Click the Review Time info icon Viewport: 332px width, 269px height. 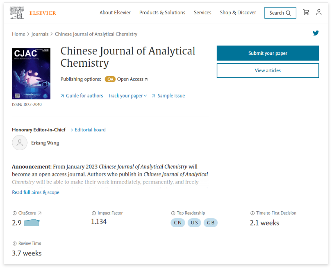click(15, 244)
